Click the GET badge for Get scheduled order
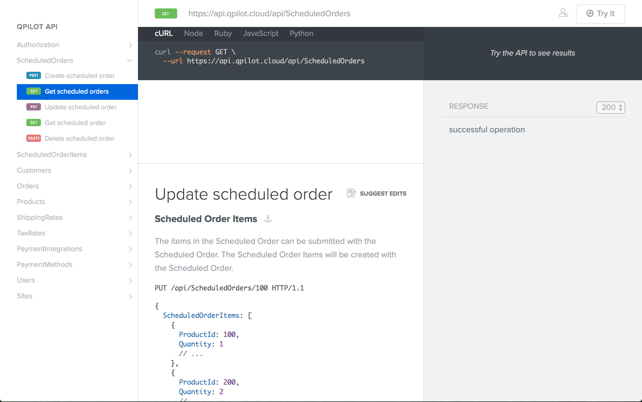This screenshot has height=402, width=642. 34,123
